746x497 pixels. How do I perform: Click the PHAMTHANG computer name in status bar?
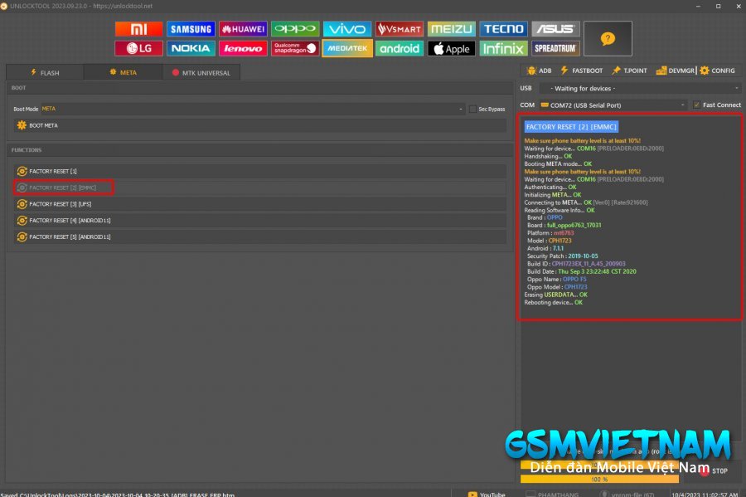[x=552, y=495]
